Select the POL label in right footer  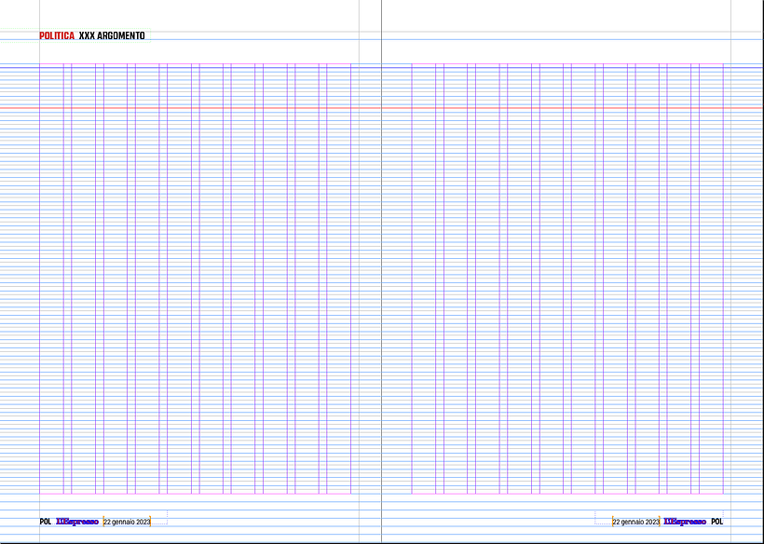716,522
